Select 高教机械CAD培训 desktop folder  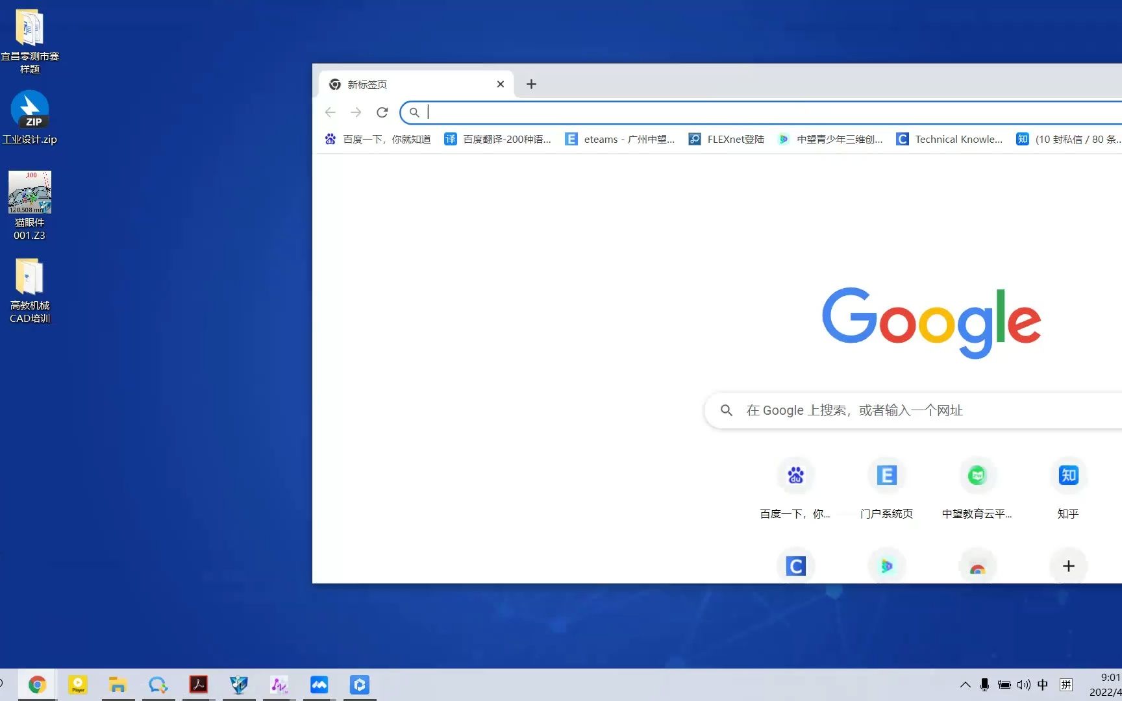click(30, 291)
